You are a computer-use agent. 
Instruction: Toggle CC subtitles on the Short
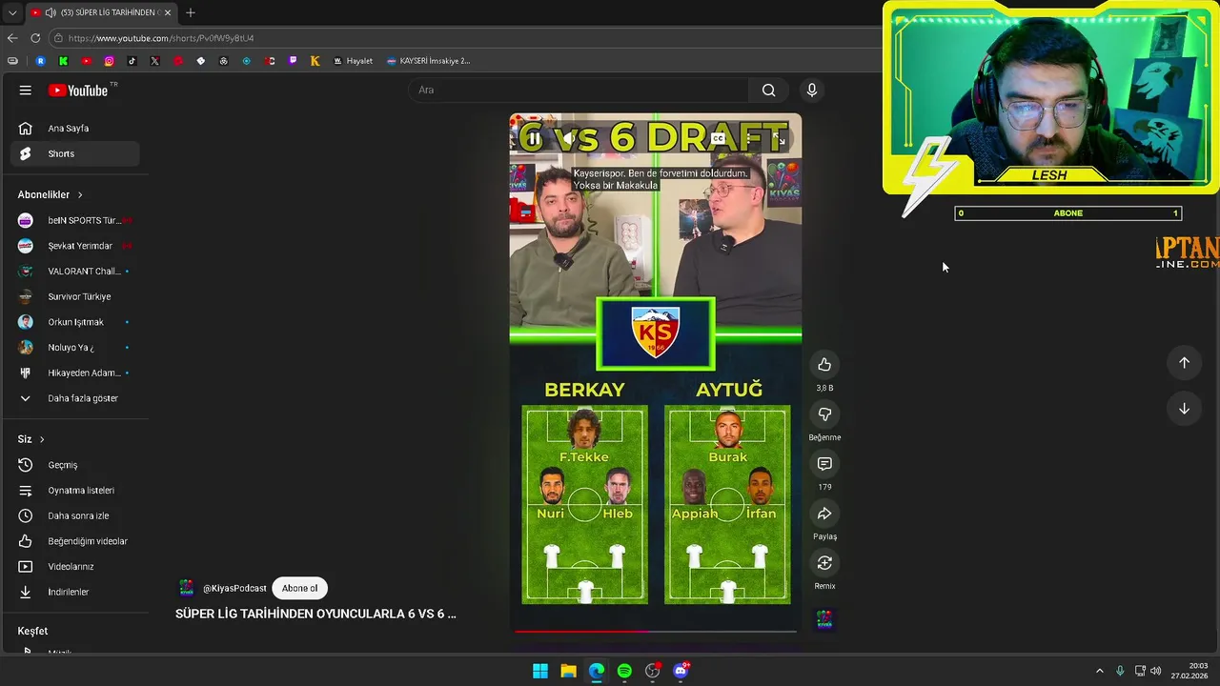click(x=718, y=139)
